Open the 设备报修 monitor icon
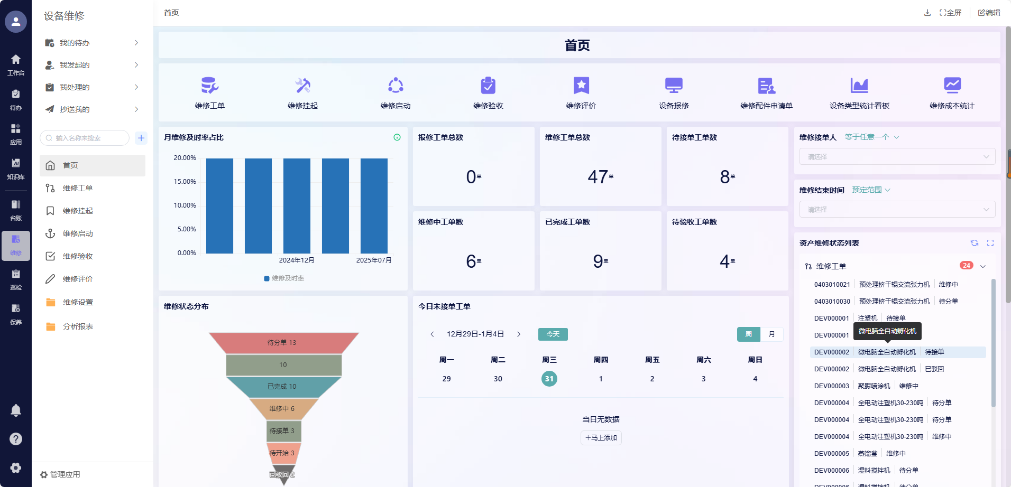1011x487 pixels. click(674, 86)
